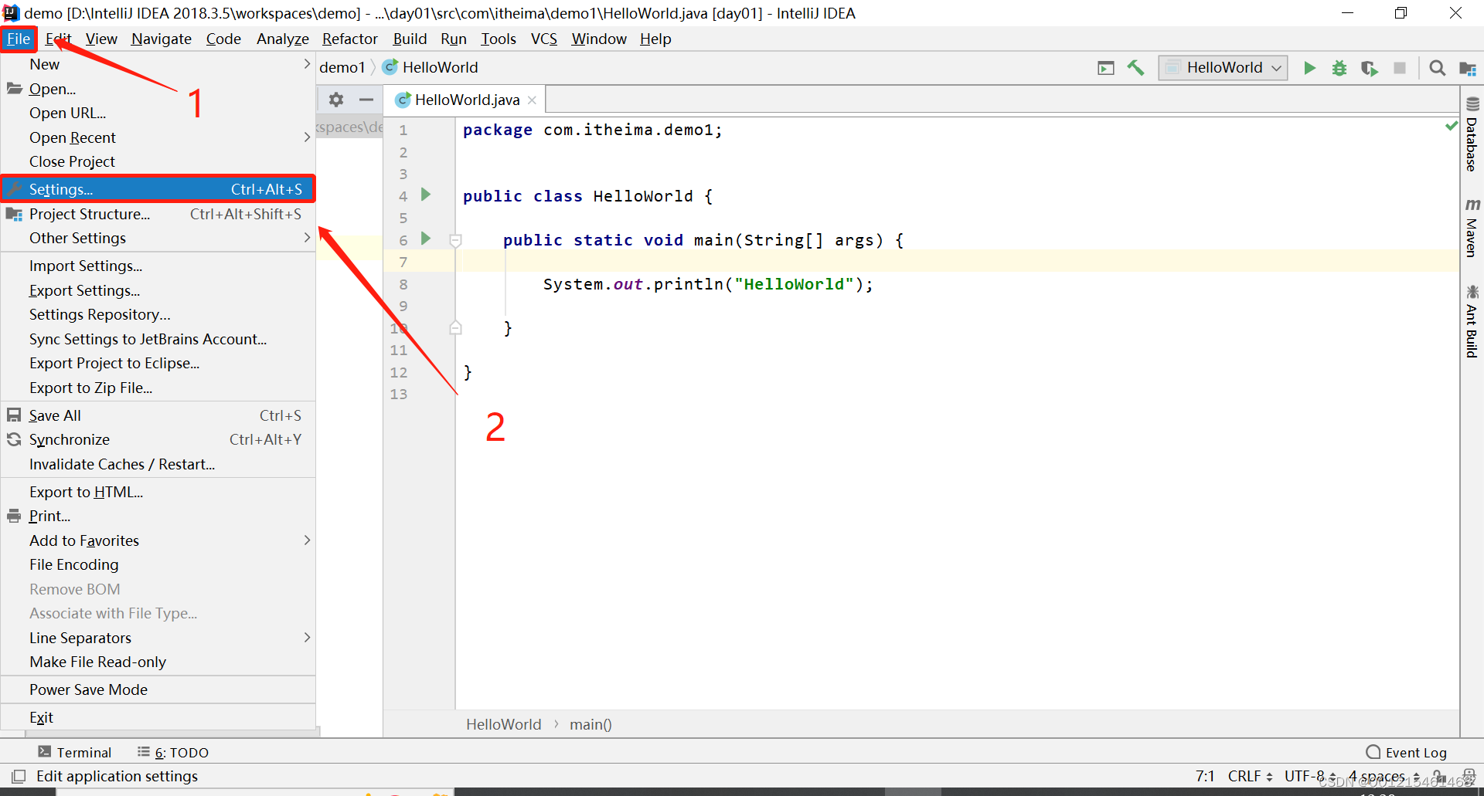
Task: Click cursor position 7:1 in status bar
Action: (1205, 776)
